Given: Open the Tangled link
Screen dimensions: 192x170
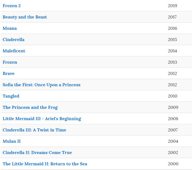Looking at the screenshot, I should 11,96.
